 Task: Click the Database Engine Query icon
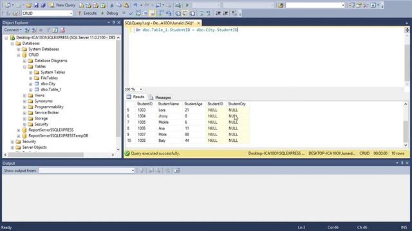coord(82,5)
